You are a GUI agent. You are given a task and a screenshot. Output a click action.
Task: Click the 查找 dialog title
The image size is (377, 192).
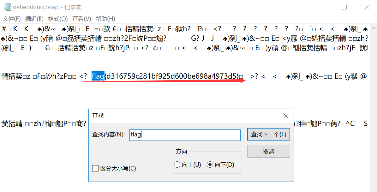[x=98, y=116]
